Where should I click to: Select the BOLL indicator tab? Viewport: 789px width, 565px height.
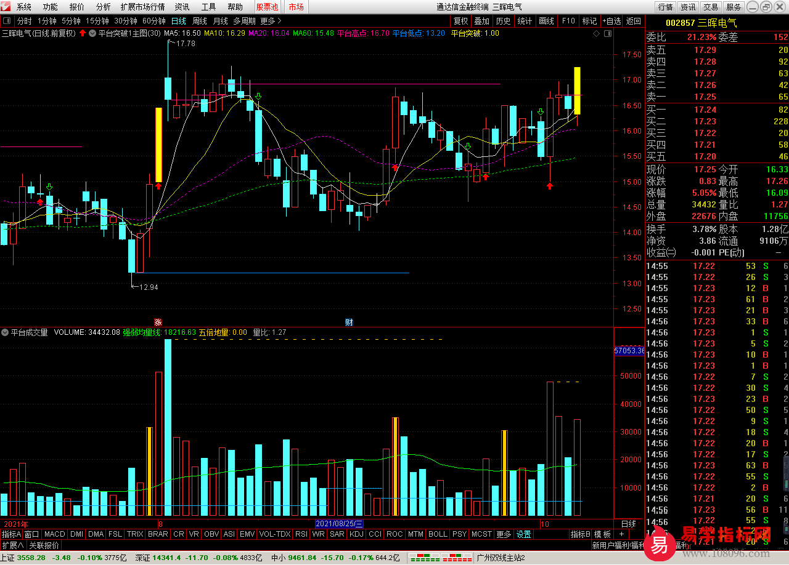coord(438,534)
